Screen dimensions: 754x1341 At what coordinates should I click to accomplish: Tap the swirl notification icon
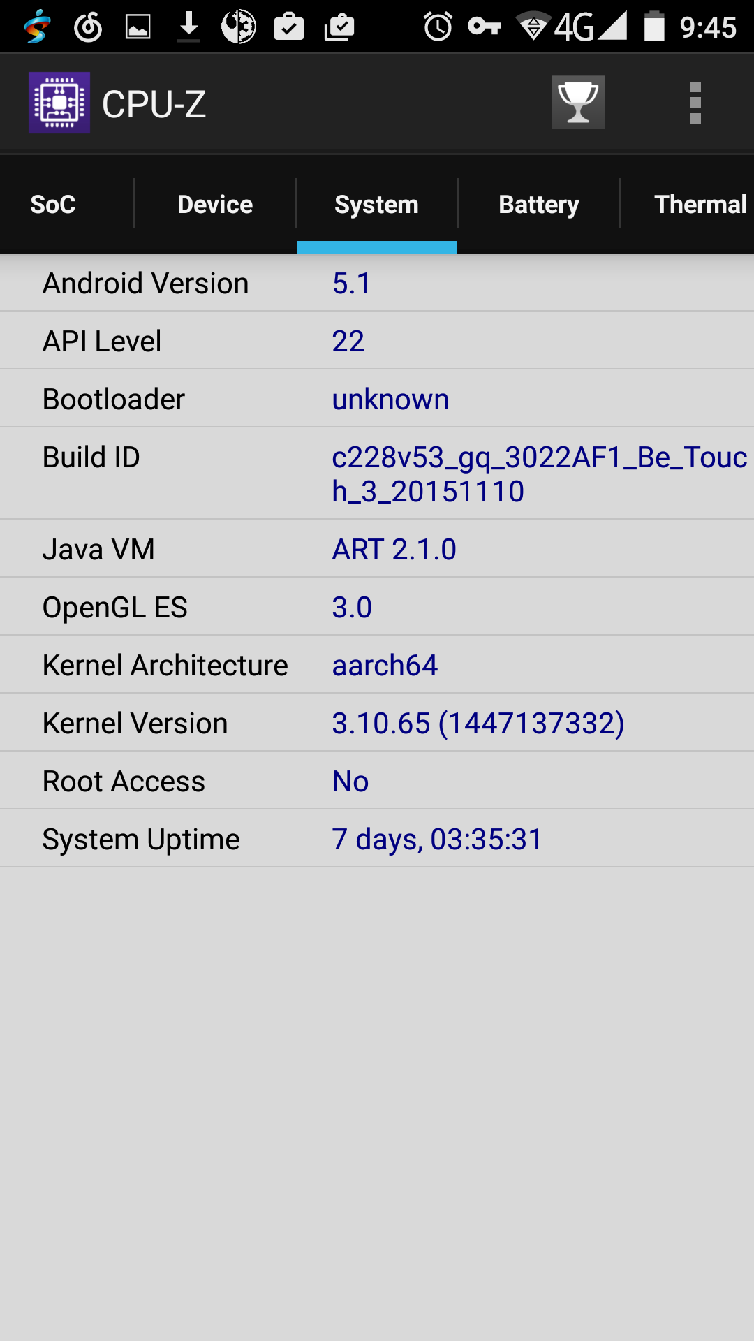coord(88,27)
